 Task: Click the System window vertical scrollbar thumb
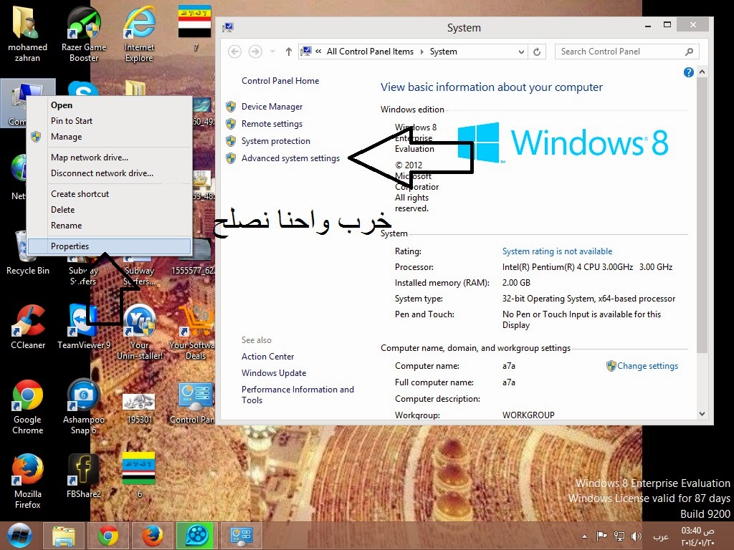tap(702, 214)
